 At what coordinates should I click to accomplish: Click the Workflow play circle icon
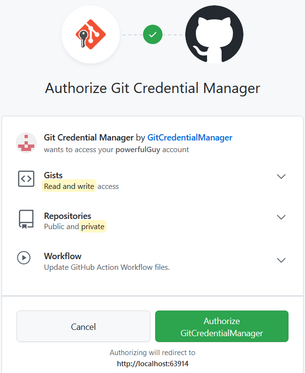pyautogui.click(x=24, y=258)
